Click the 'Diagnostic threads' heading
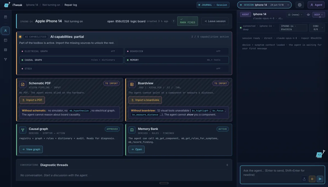 54,165
